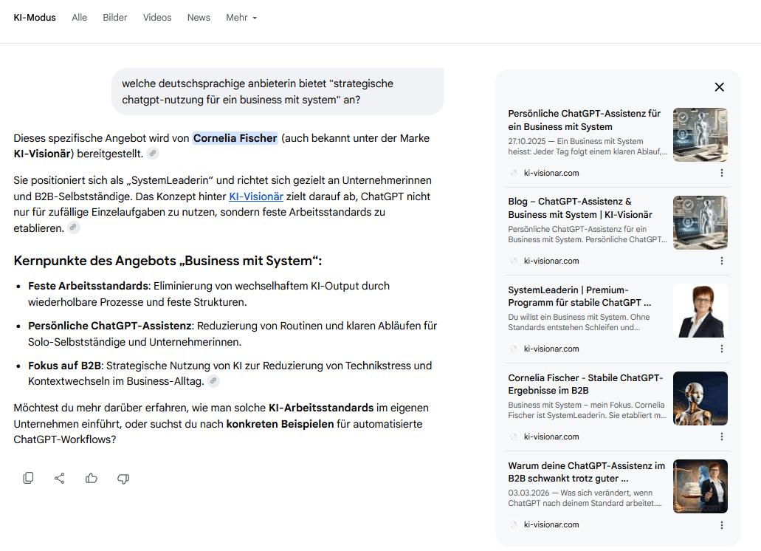
Task: Open source link icon after 'Business-Alltag.'
Action: coord(213,380)
